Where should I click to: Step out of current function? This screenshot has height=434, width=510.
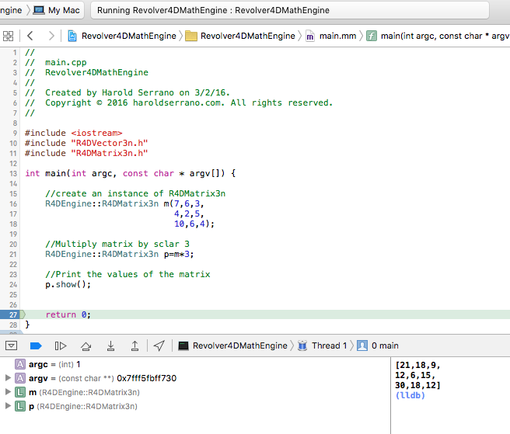click(134, 346)
